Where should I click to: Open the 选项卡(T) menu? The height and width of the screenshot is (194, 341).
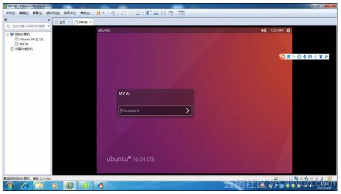(70, 13)
